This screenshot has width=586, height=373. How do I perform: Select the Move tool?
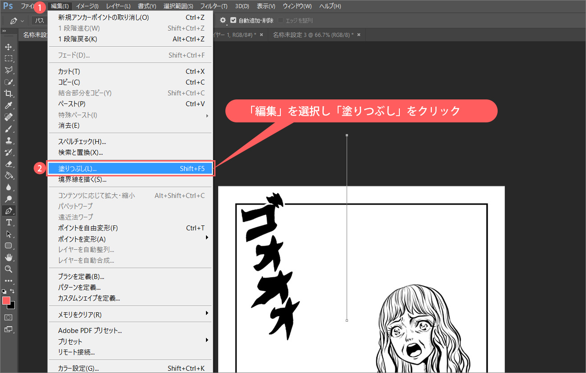(8, 47)
